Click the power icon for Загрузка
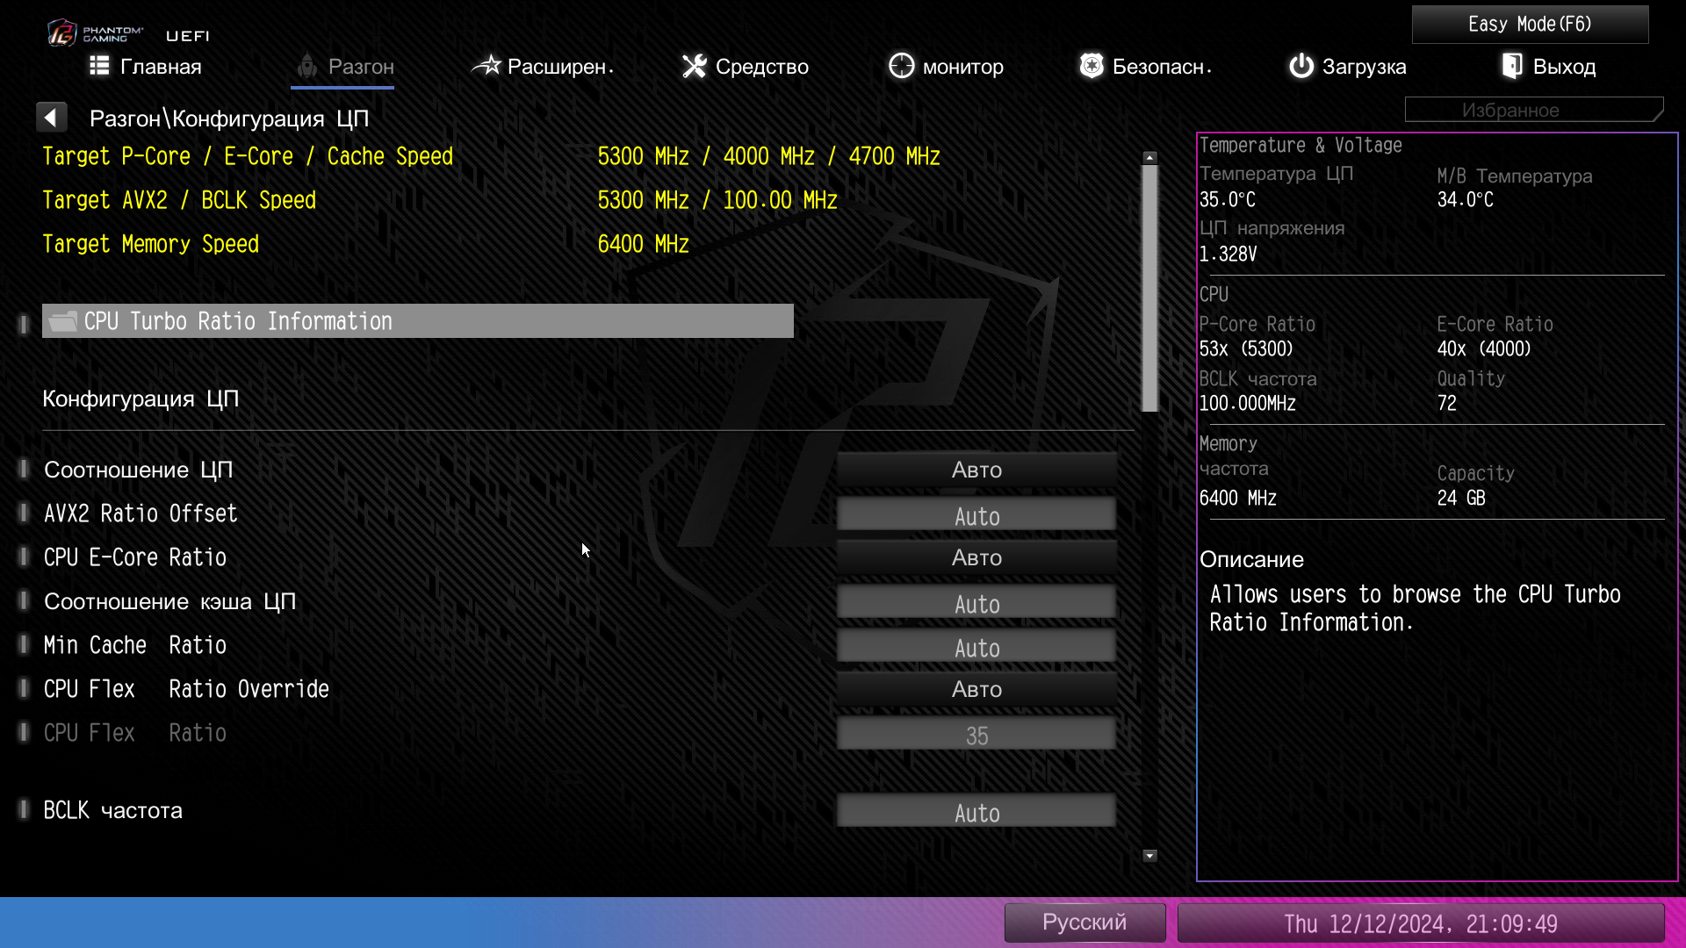This screenshot has width=1686, height=948. (x=1301, y=66)
